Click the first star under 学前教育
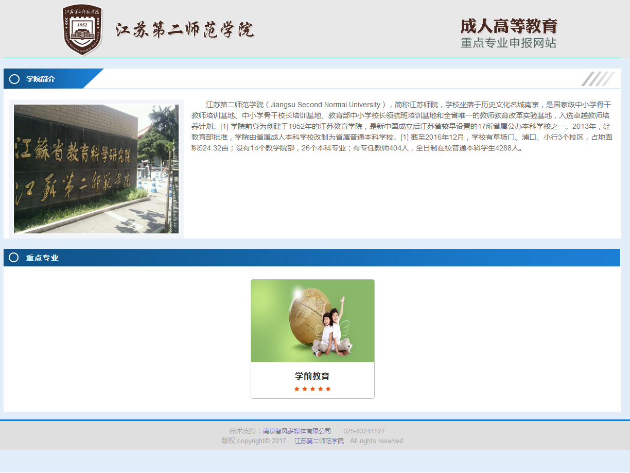This screenshot has height=473, width=630. point(296,389)
